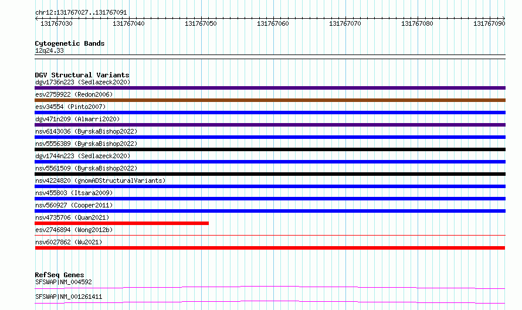Click the purple bar for dgv471n209
The image size is (522, 310).
click(x=270, y=125)
